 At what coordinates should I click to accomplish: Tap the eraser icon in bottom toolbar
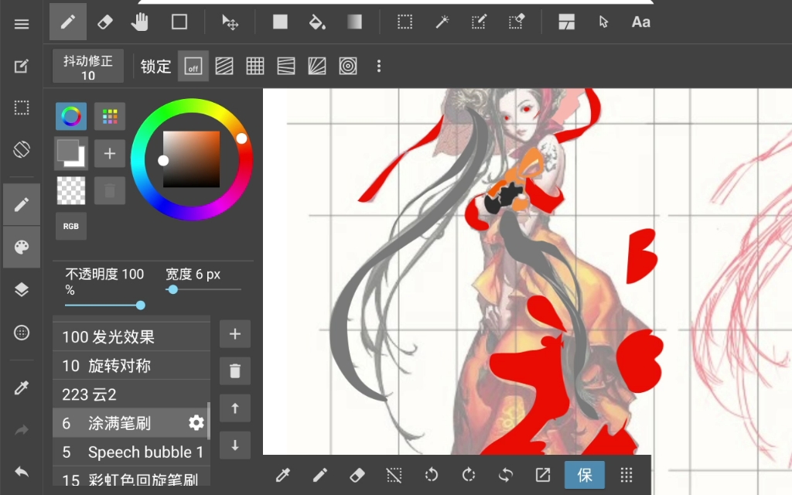click(357, 475)
